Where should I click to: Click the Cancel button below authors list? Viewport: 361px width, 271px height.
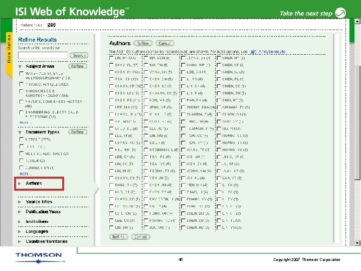tap(140, 237)
